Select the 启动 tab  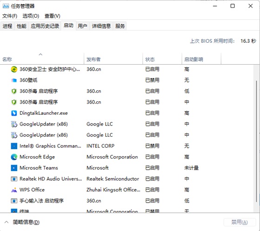(69, 26)
